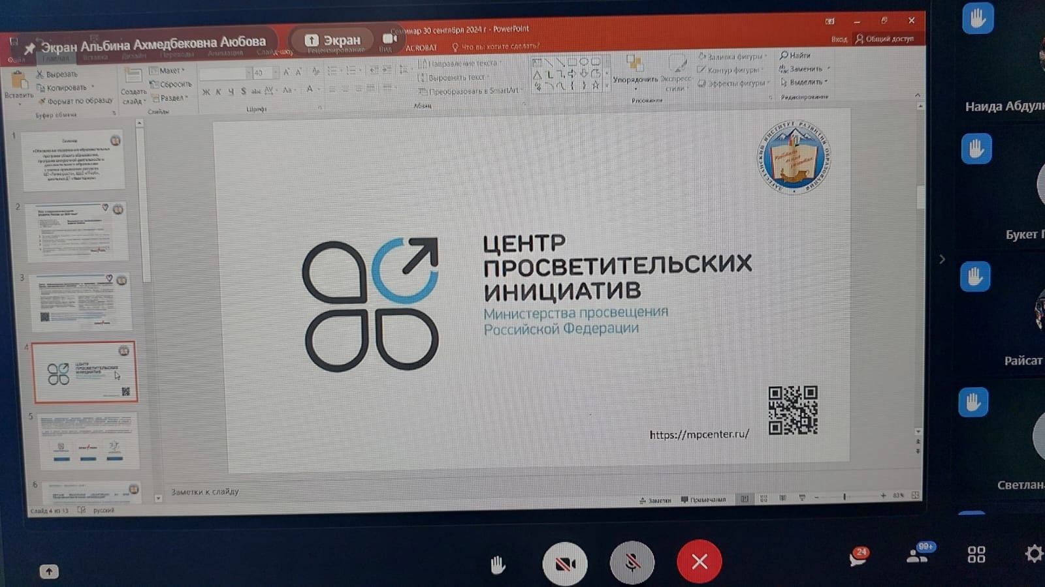Select slide 2 thumbnail

[78, 230]
